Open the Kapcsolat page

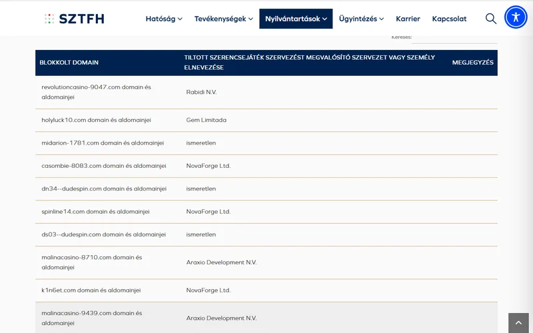click(449, 19)
